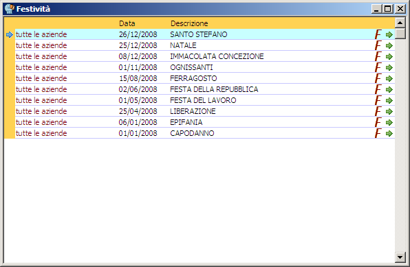Click the red F icon on OGNISSANTI row
The height and width of the screenshot is (267, 410).
378,67
